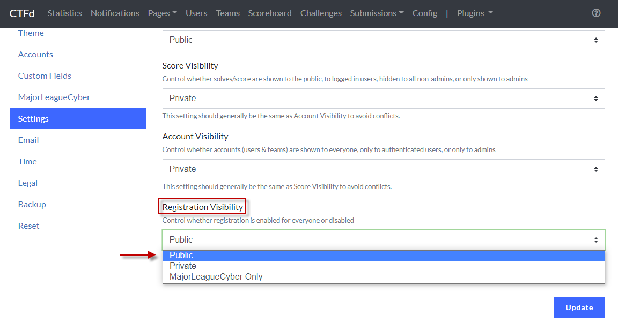This screenshot has height=323, width=618.
Task: Click the help question mark icon
Action: pyautogui.click(x=596, y=13)
